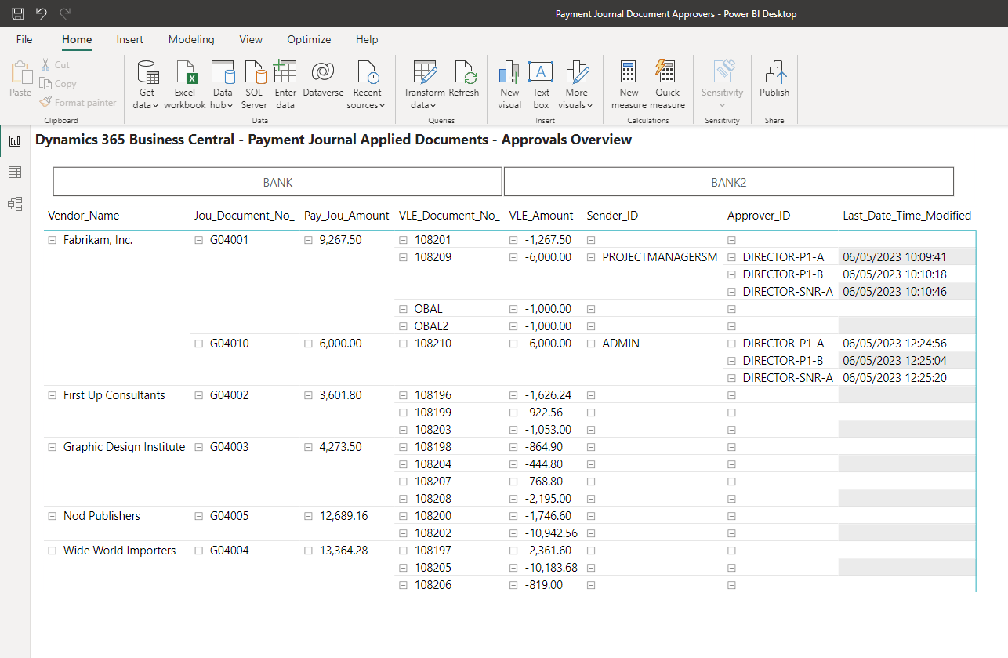This screenshot has width=1008, height=658.
Task: Click the Cut command
Action: point(55,65)
